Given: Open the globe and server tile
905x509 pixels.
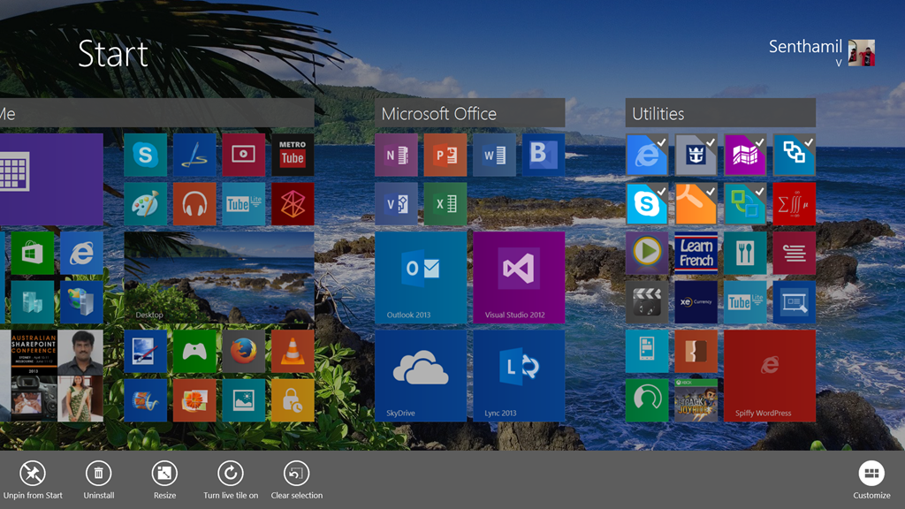Looking at the screenshot, I should click(x=81, y=302).
